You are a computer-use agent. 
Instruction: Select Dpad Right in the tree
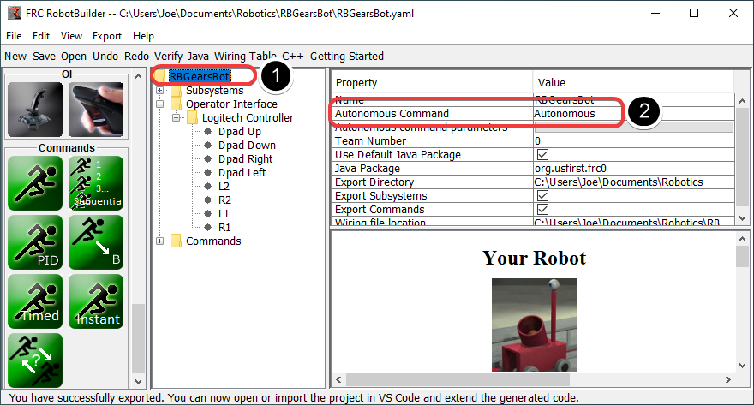click(x=245, y=159)
